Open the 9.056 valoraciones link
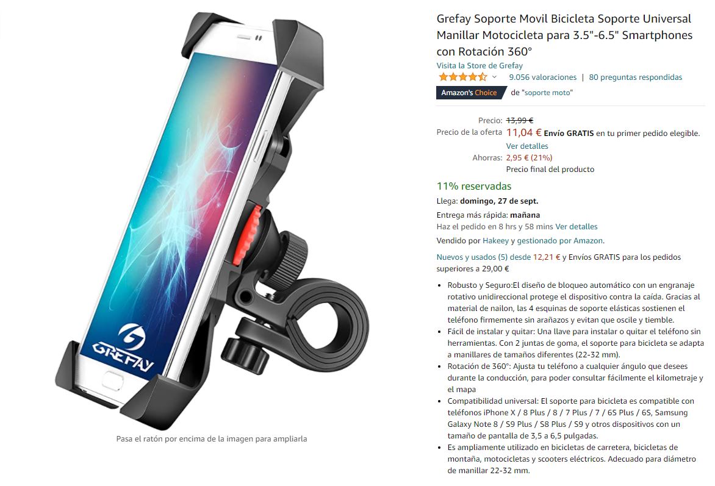Viewport: 715px width, 486px height. point(542,77)
